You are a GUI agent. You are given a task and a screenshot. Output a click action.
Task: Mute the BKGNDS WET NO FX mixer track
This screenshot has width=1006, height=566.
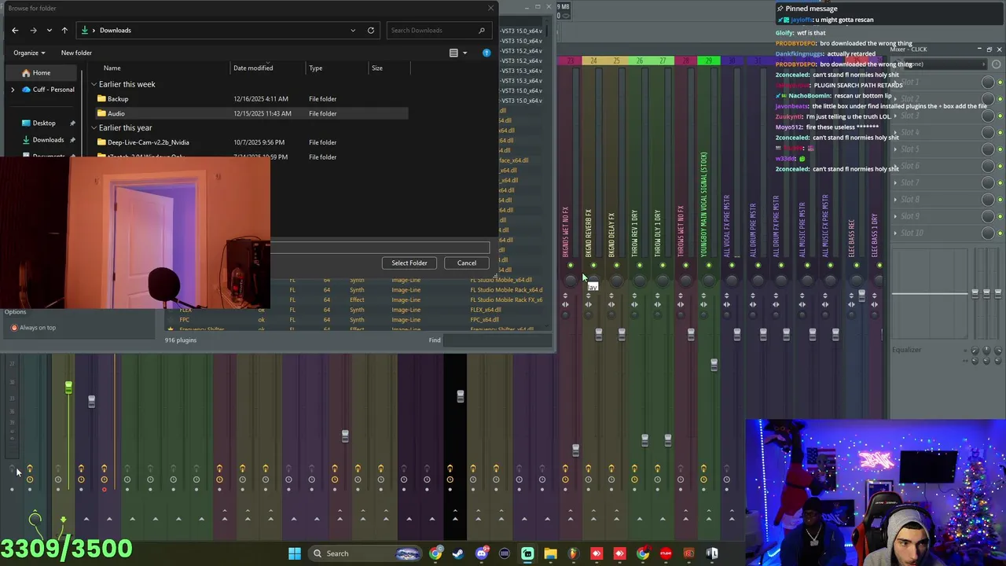click(x=571, y=265)
